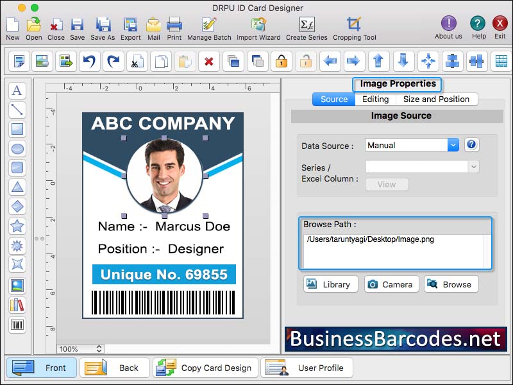Click the Browse button
The height and width of the screenshot is (385, 513).
point(451,284)
